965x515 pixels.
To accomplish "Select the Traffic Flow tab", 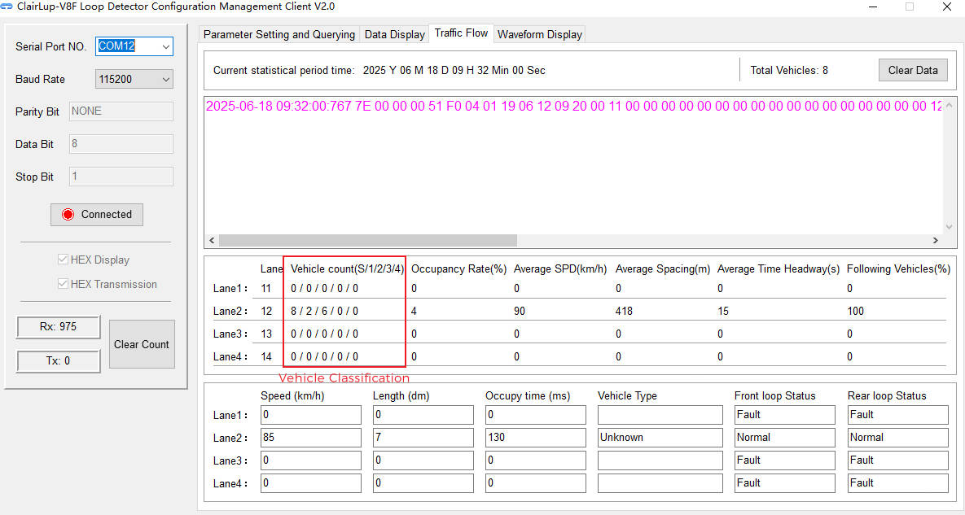I will (462, 33).
